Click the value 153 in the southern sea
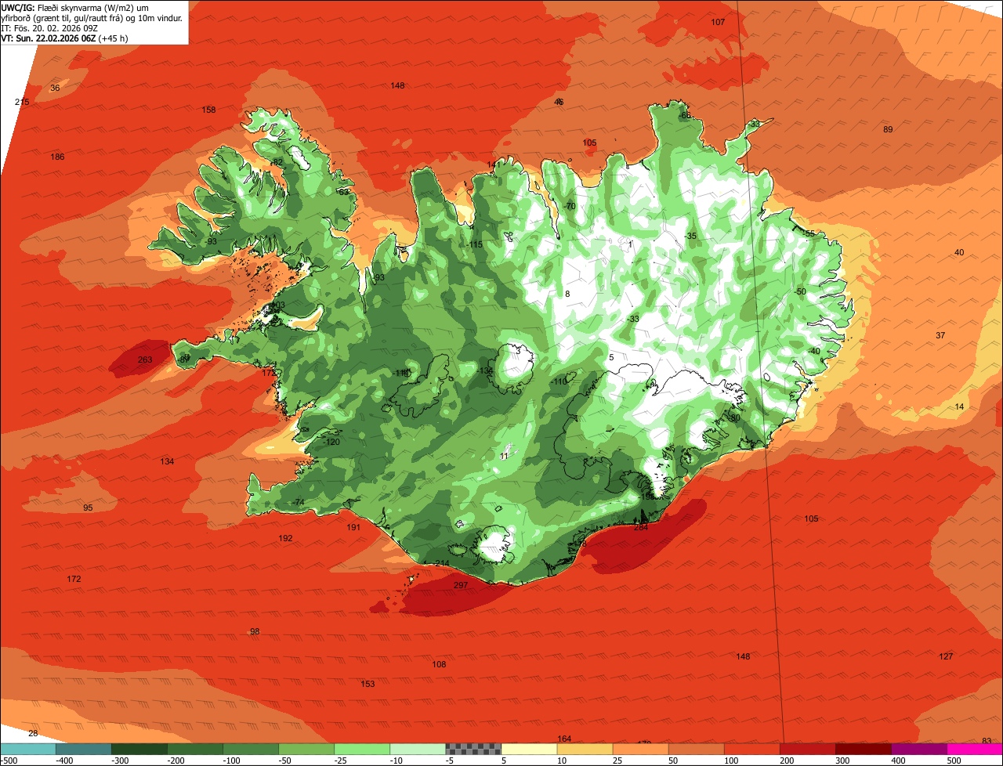 [368, 684]
